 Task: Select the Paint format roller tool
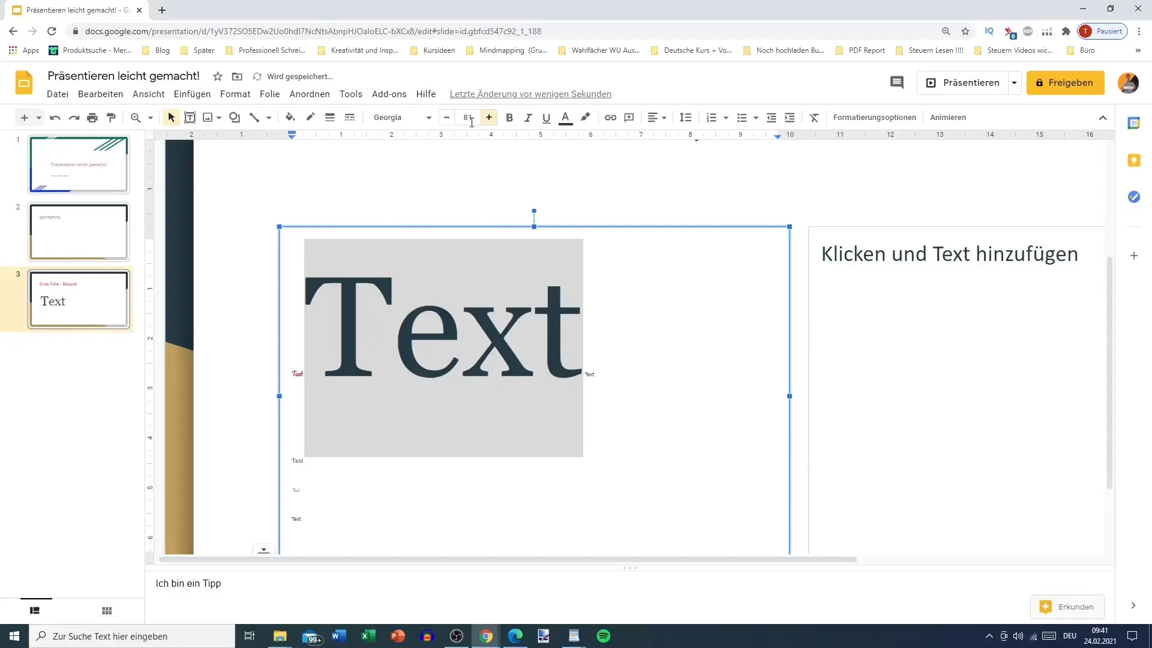tap(111, 118)
